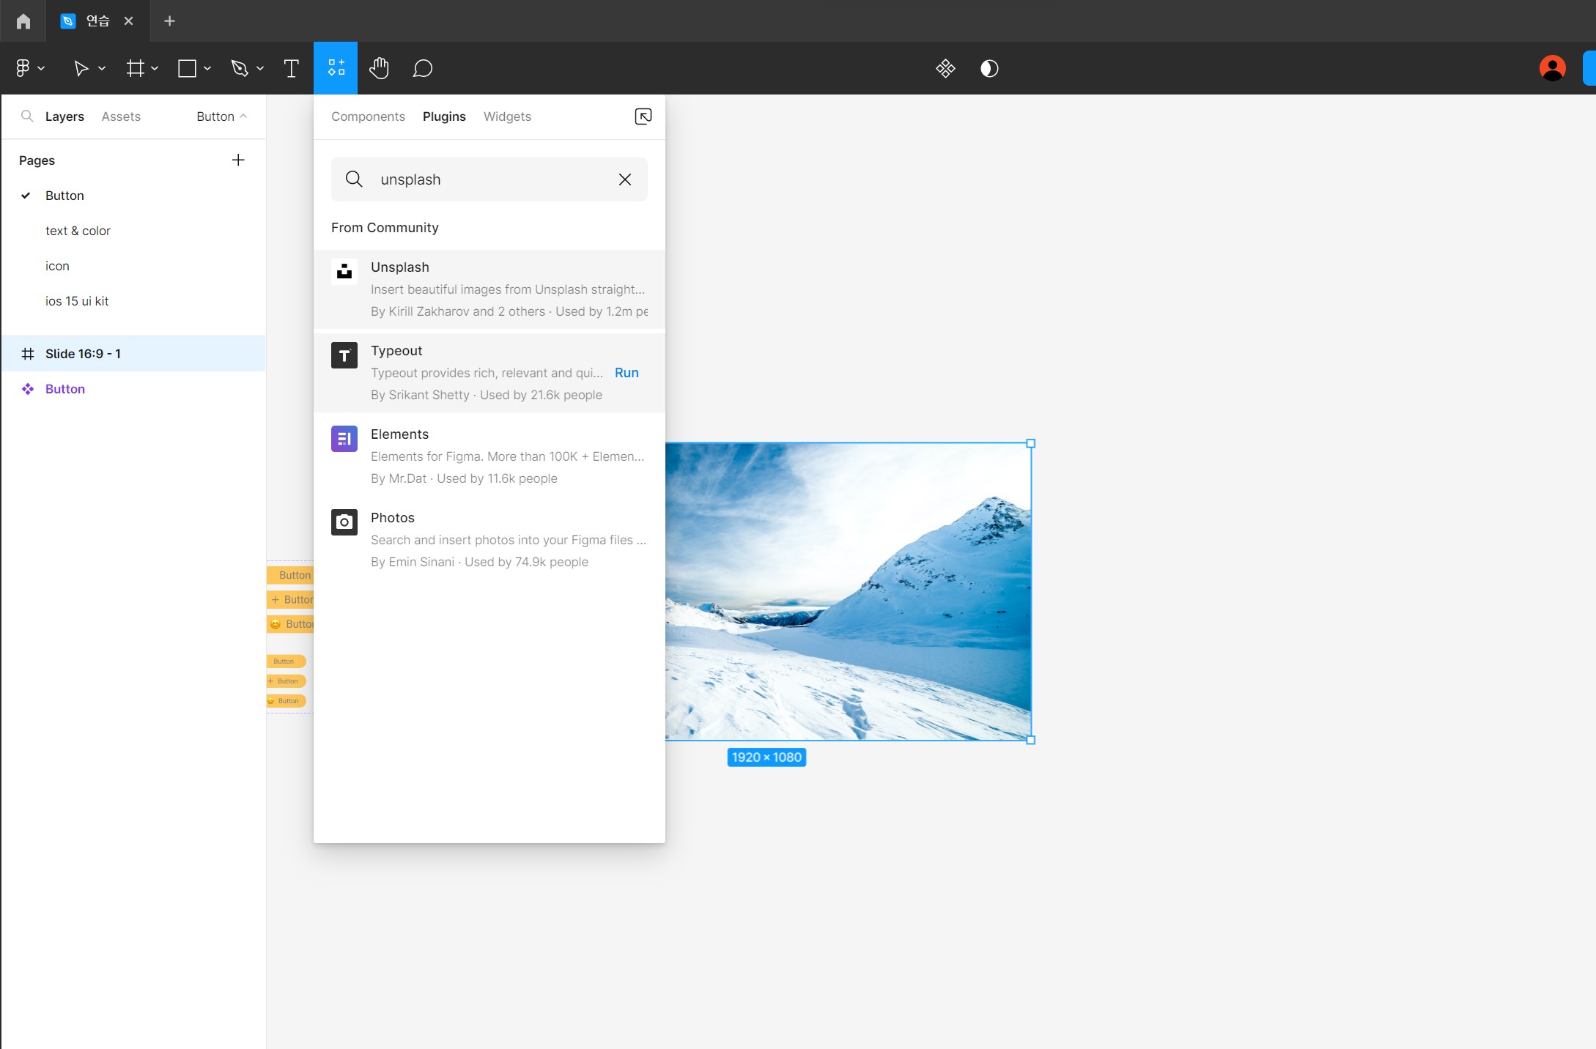This screenshot has width=1596, height=1049.
Task: Collapse the Button pages list
Action: click(x=221, y=116)
